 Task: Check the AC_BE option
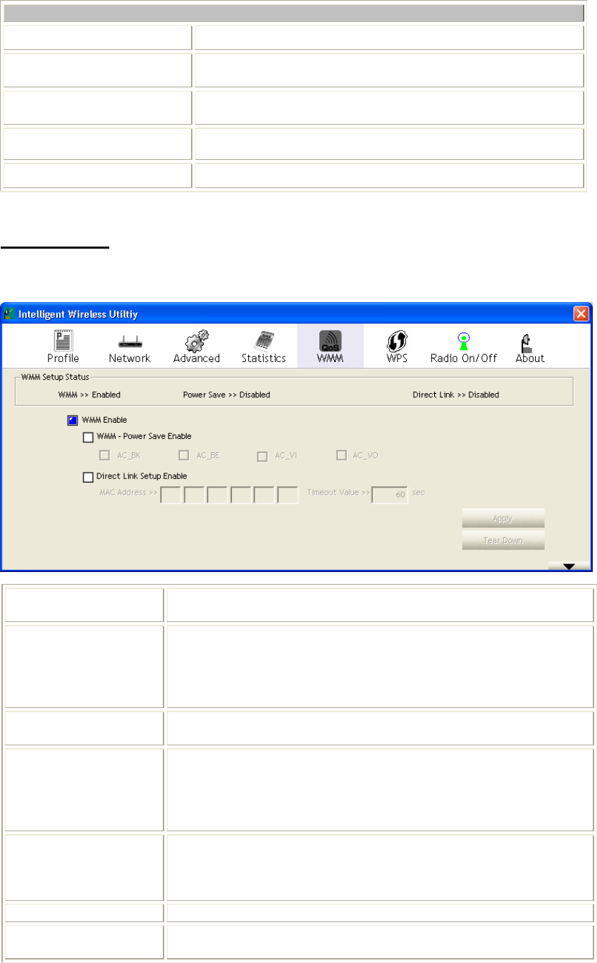click(184, 456)
